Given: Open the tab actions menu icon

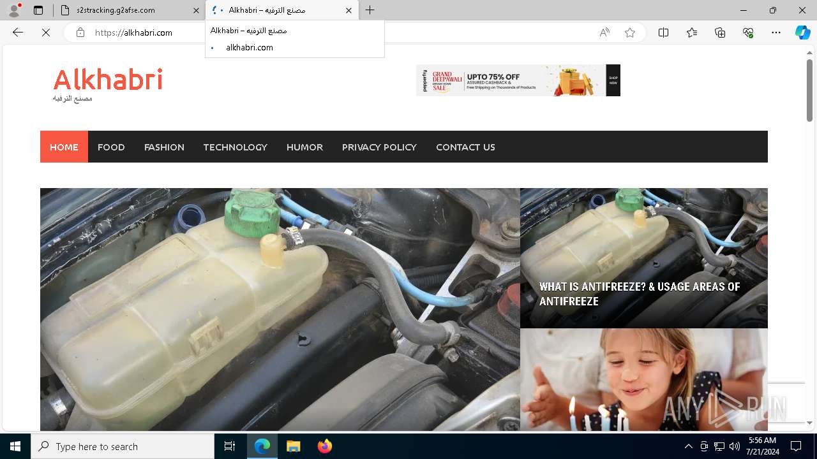Looking at the screenshot, I should (x=38, y=10).
